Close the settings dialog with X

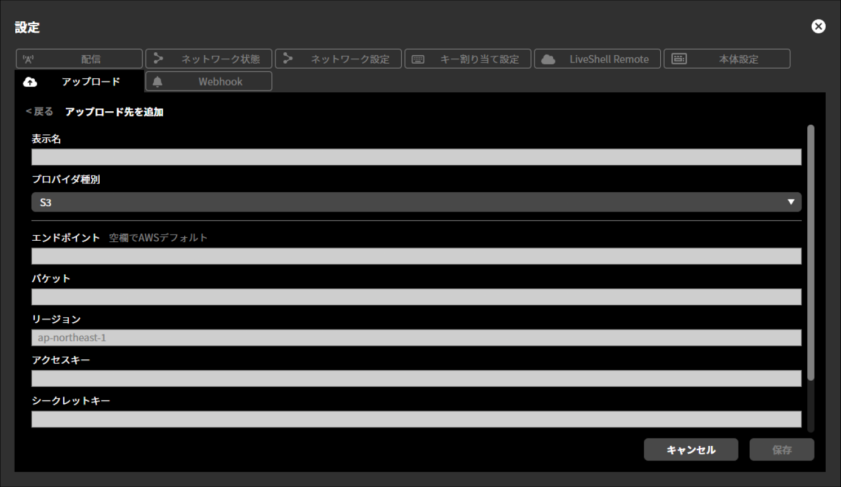coord(818,26)
